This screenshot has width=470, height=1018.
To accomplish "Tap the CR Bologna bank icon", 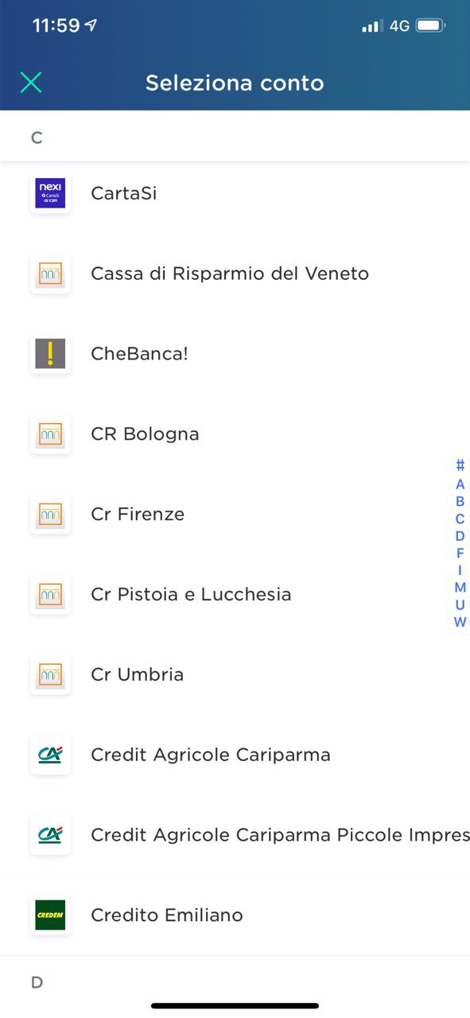I will click(50, 434).
